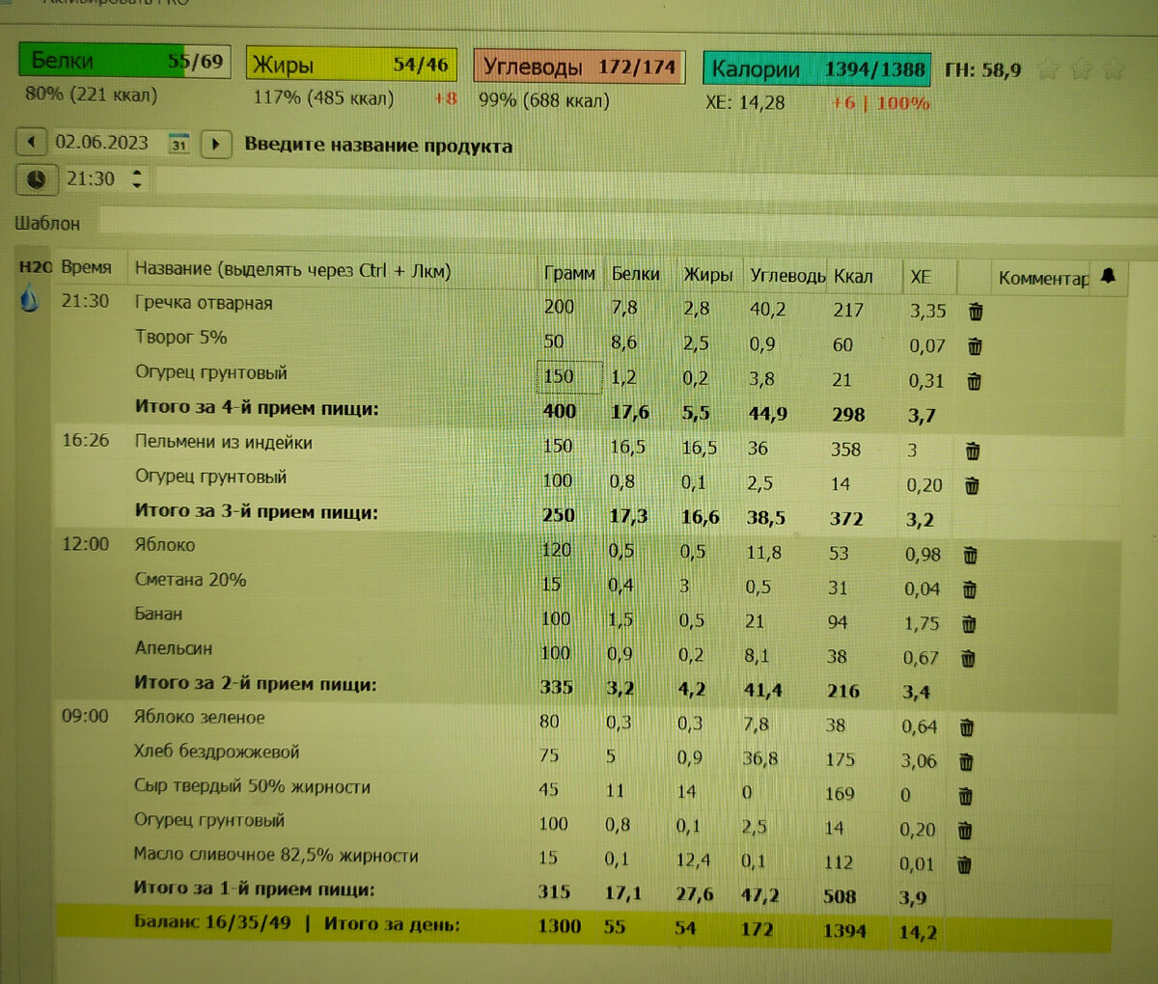
Task: Delete the Сыр твердый 50% жирности entry
Action: coord(965,797)
